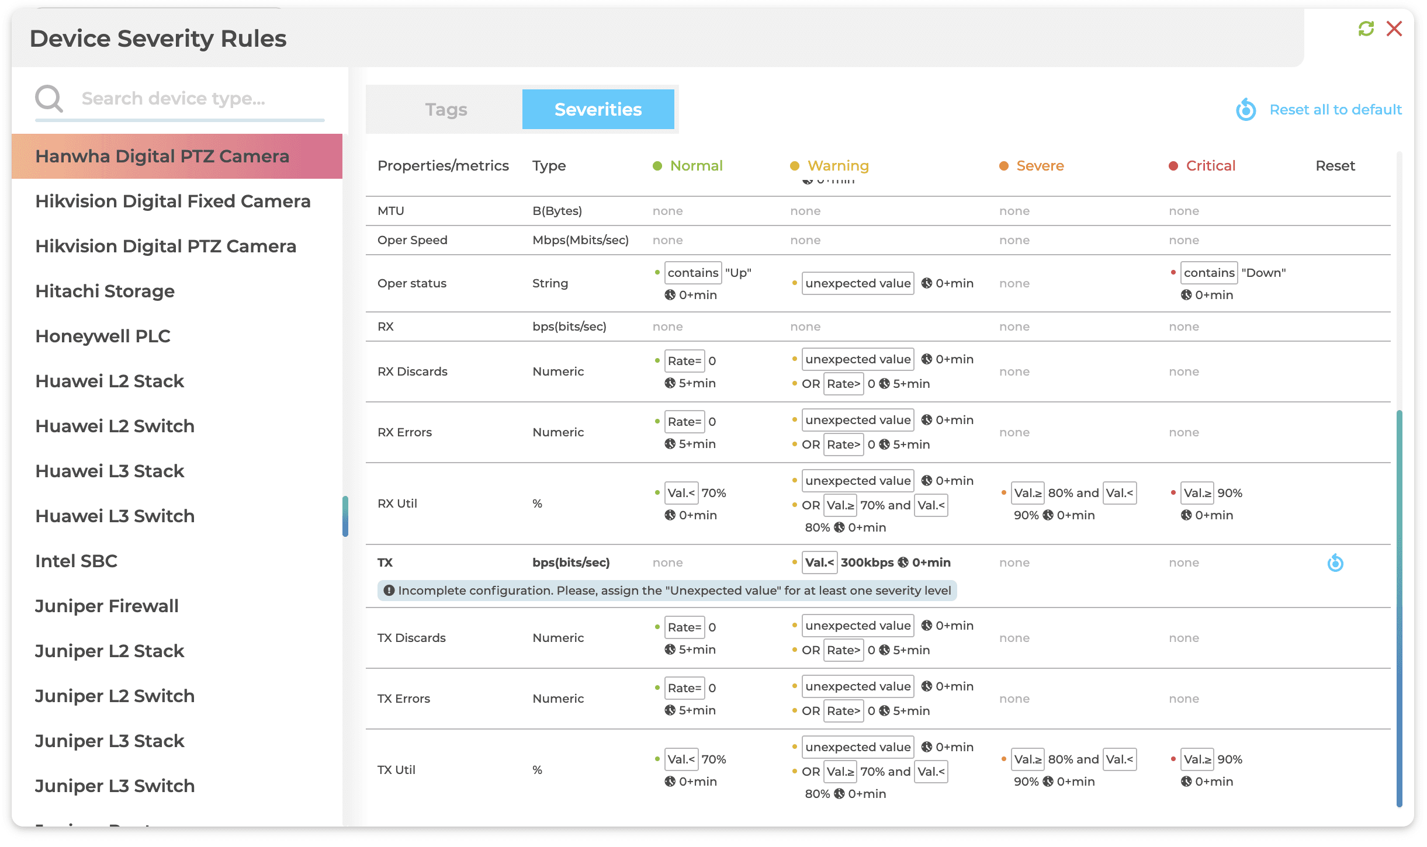Click Oper status Critical clock icon
Image resolution: width=1427 pixels, height=847 pixels.
point(1186,295)
